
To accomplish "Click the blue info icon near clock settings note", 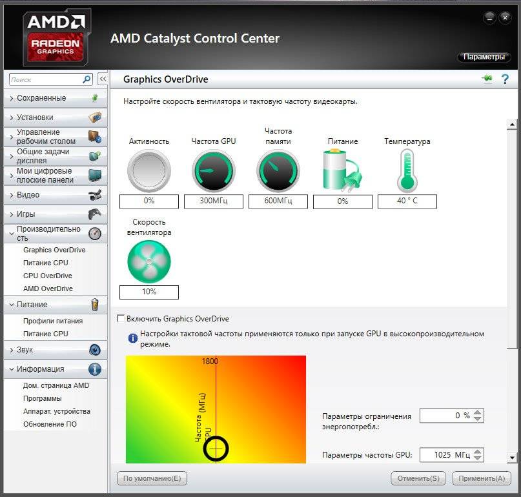I will pyautogui.click(x=132, y=338).
